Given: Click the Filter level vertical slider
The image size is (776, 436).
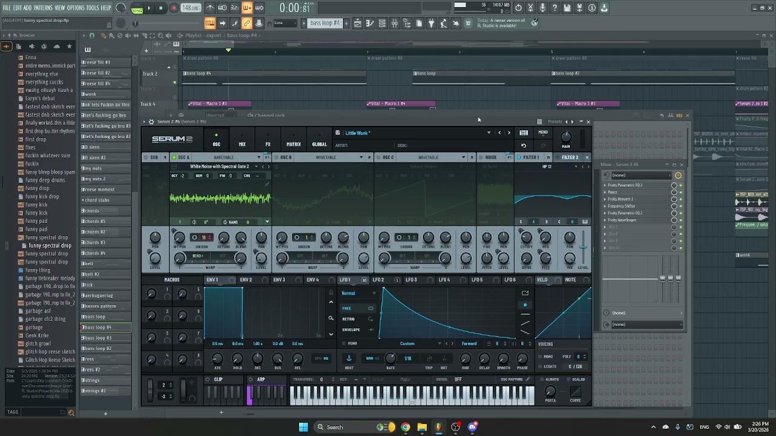Looking at the screenshot, I should [583, 247].
